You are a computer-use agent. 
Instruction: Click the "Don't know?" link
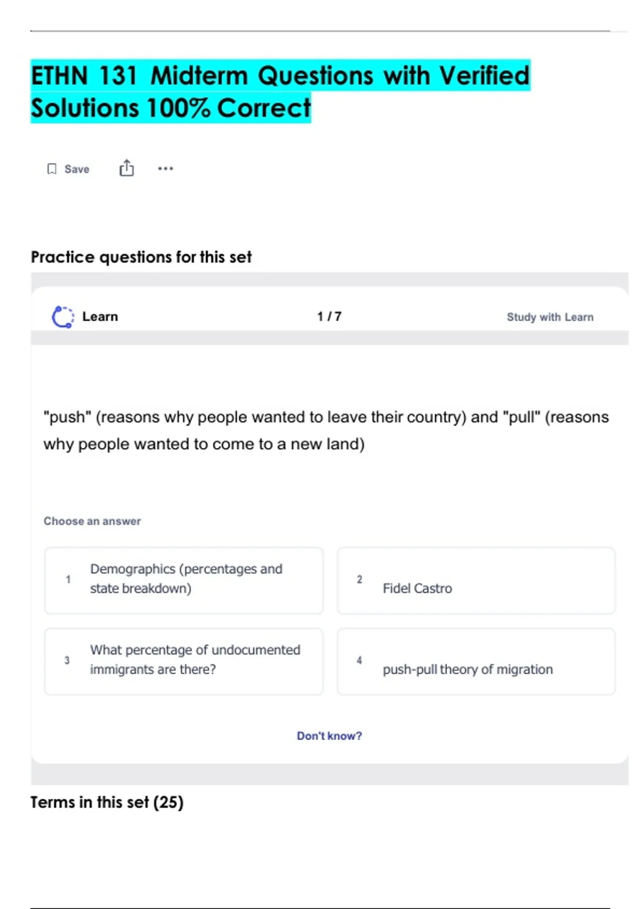point(329,736)
